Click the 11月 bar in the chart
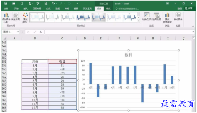The width and height of the screenshot is (197, 113). [165, 74]
